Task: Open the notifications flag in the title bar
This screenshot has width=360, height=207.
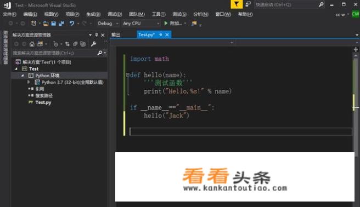Action: pyautogui.click(x=237, y=4)
